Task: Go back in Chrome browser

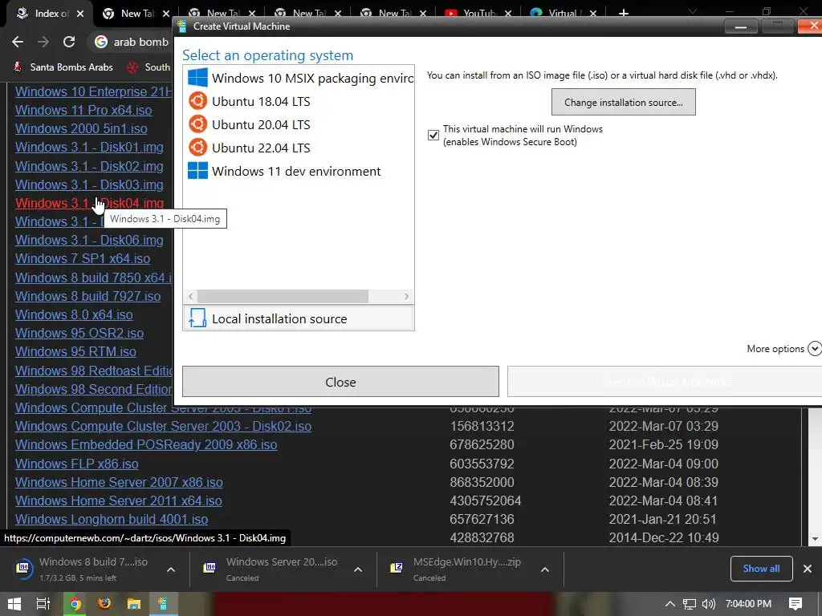Action: 18,42
